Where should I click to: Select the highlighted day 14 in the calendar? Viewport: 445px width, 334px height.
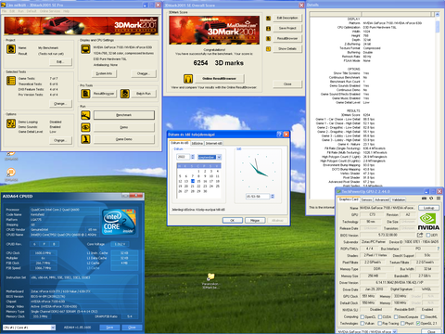193,181
